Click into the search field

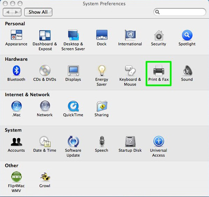pos(180,12)
